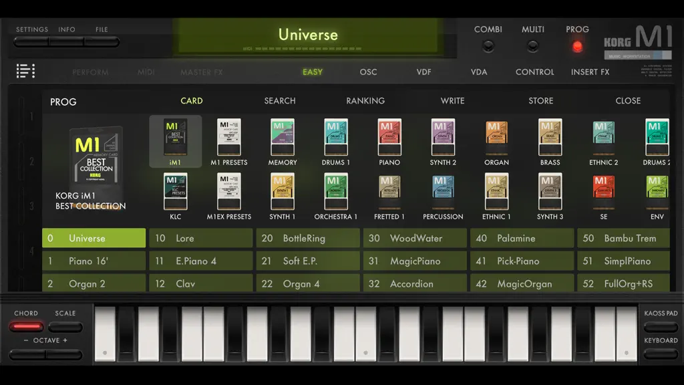Switch to the RANKING tab
Image resolution: width=684 pixels, height=385 pixels.
[365, 101]
